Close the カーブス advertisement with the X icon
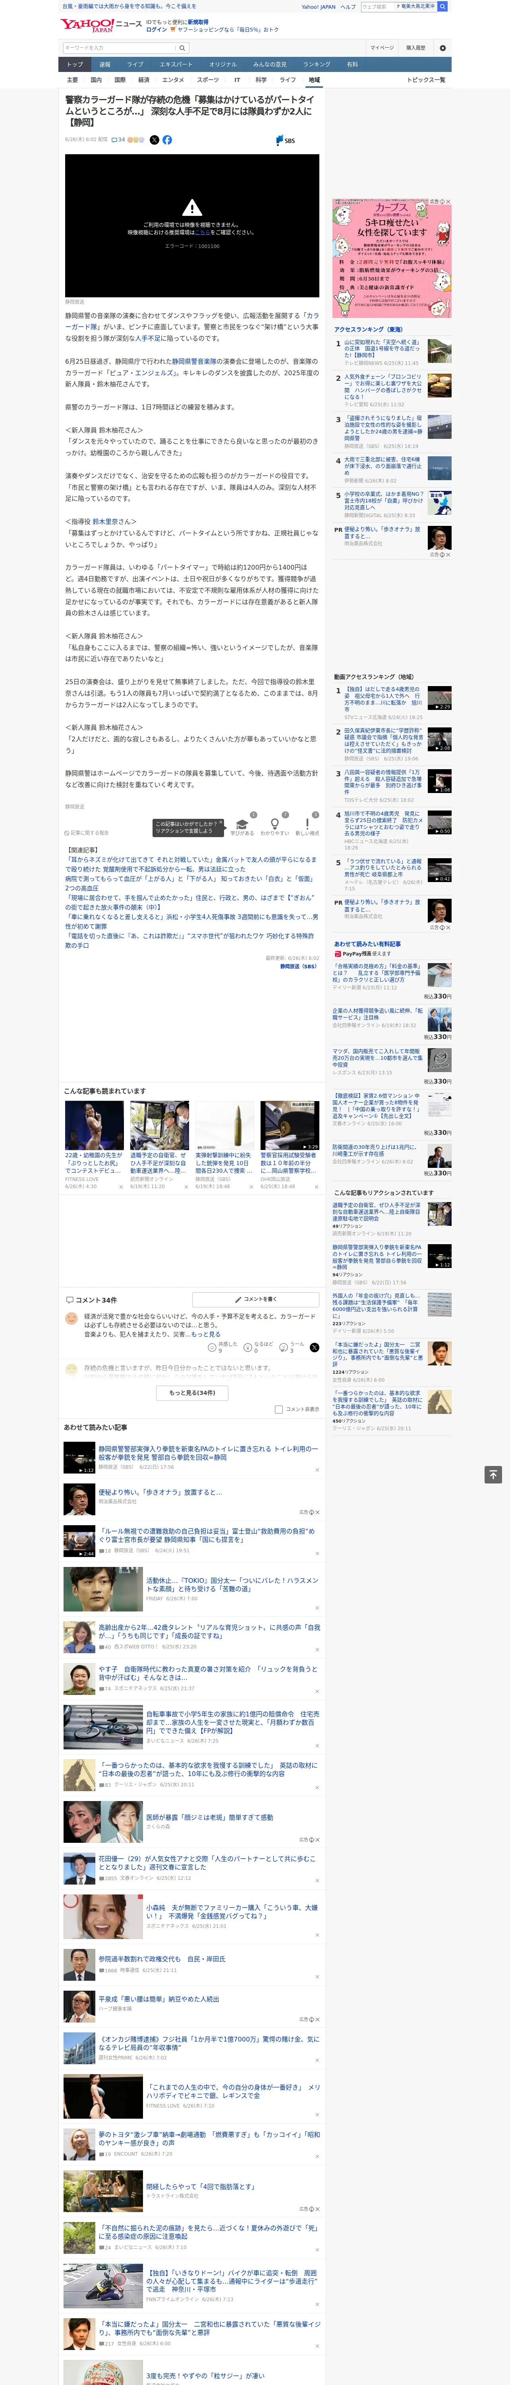510x2385 pixels. click(448, 202)
